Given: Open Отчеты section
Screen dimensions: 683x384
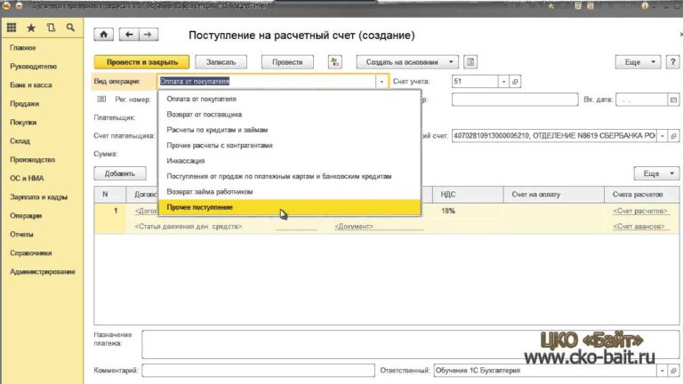Looking at the screenshot, I should click(x=21, y=235).
